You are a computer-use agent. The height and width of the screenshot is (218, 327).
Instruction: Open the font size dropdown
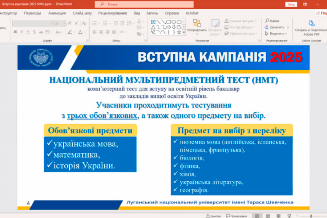pyautogui.click(x=65, y=23)
